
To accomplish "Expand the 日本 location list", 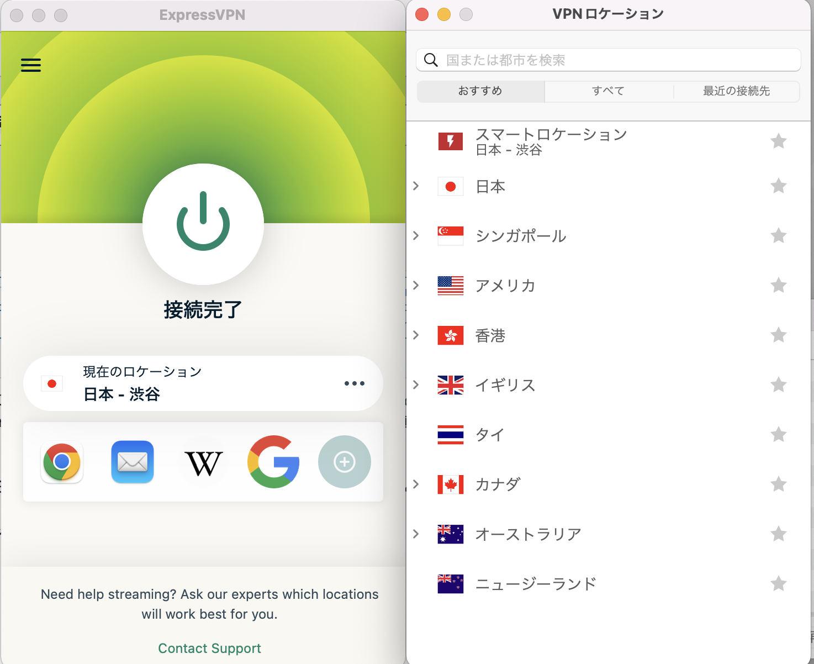I will tap(416, 186).
